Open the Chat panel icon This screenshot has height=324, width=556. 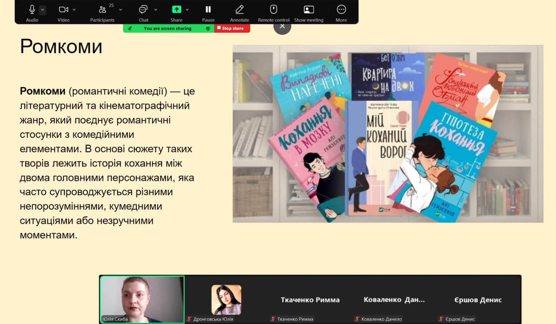[143, 10]
